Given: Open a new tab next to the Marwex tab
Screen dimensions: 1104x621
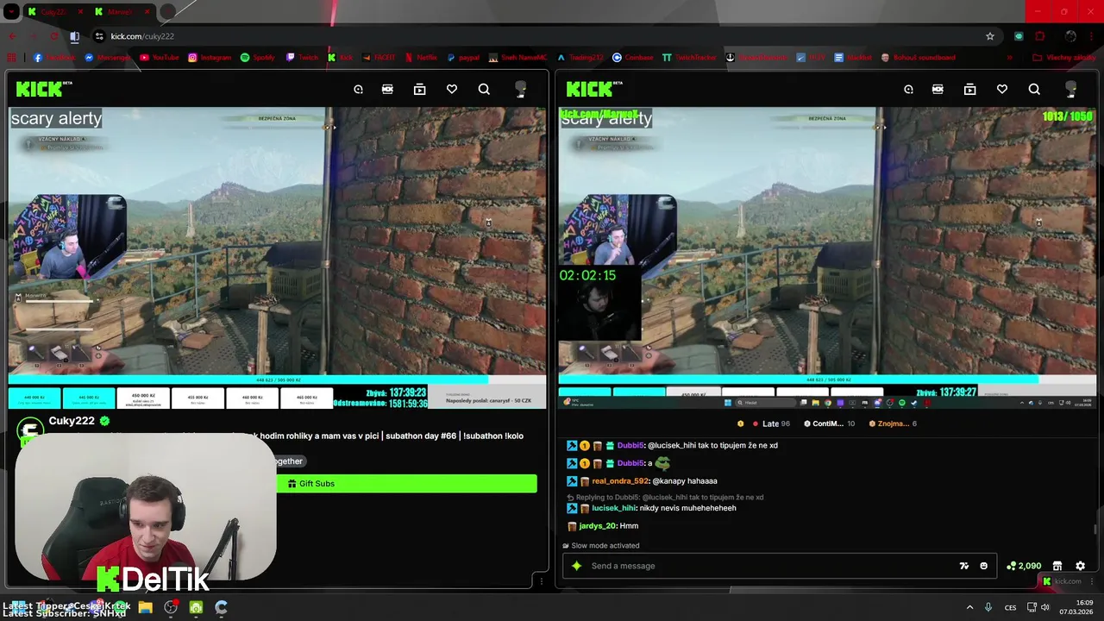Looking at the screenshot, I should click(167, 12).
